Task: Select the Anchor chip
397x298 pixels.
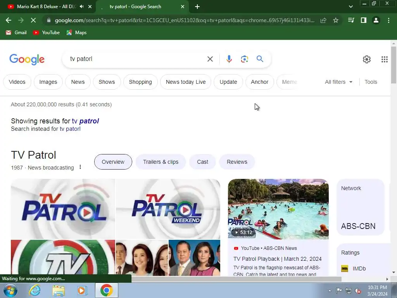Action: point(259,82)
